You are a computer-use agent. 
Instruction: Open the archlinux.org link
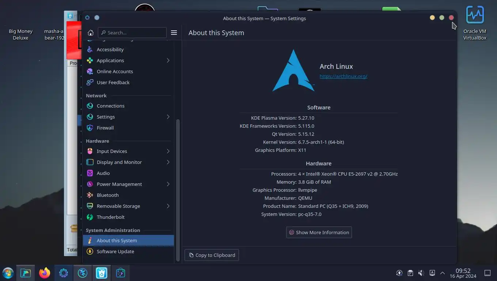pyautogui.click(x=343, y=76)
